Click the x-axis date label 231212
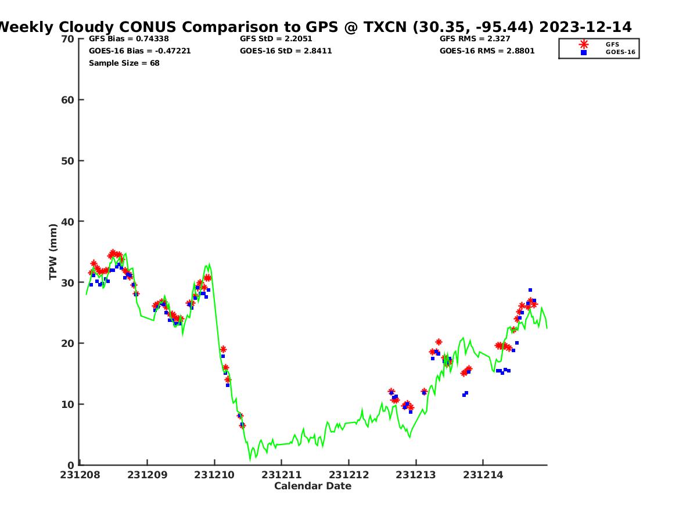 pyautogui.click(x=348, y=475)
